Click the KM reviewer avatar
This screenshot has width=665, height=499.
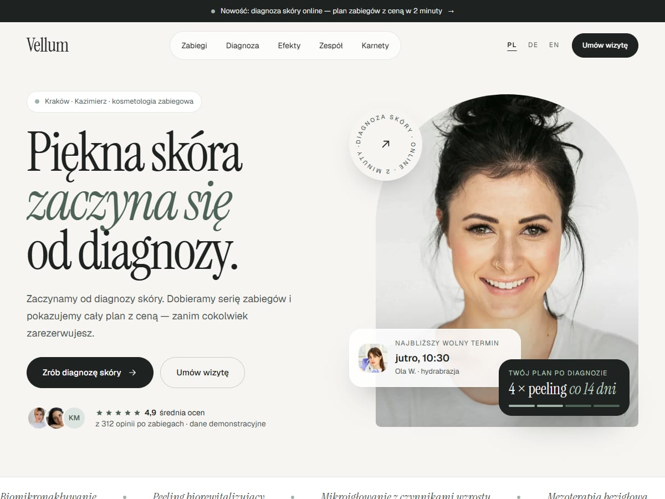pyautogui.click(x=74, y=418)
